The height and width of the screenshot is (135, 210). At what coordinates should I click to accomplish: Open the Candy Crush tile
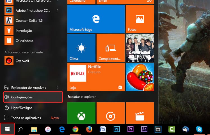[140, 77]
